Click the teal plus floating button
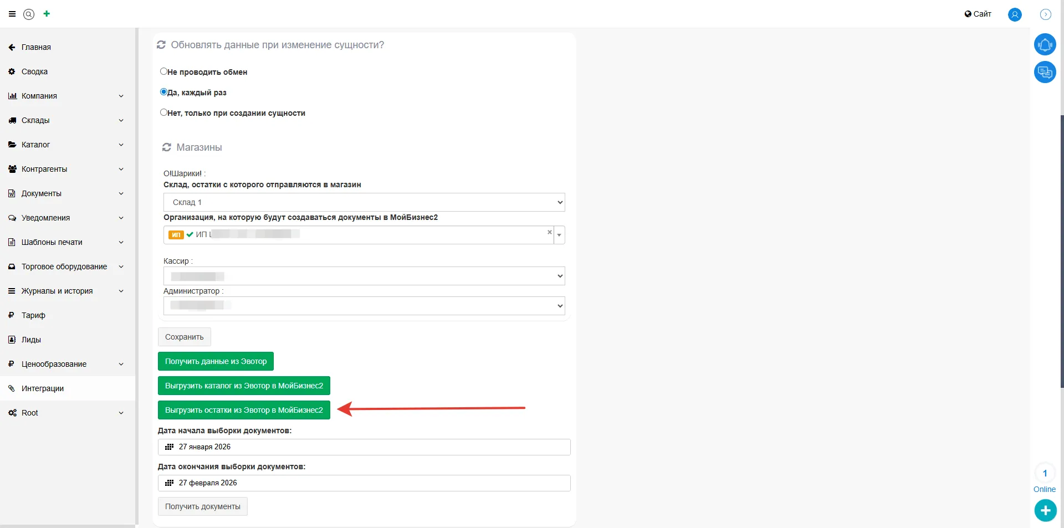This screenshot has height=528, width=1064. [x=1045, y=510]
